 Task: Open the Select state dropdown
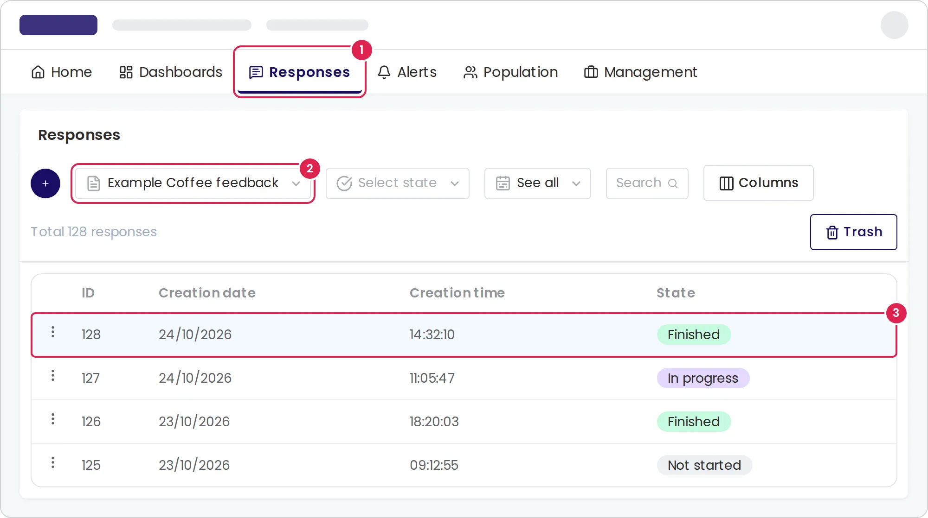(x=398, y=183)
